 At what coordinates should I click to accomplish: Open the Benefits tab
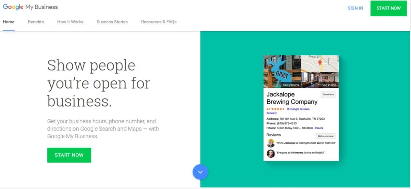pyautogui.click(x=36, y=22)
